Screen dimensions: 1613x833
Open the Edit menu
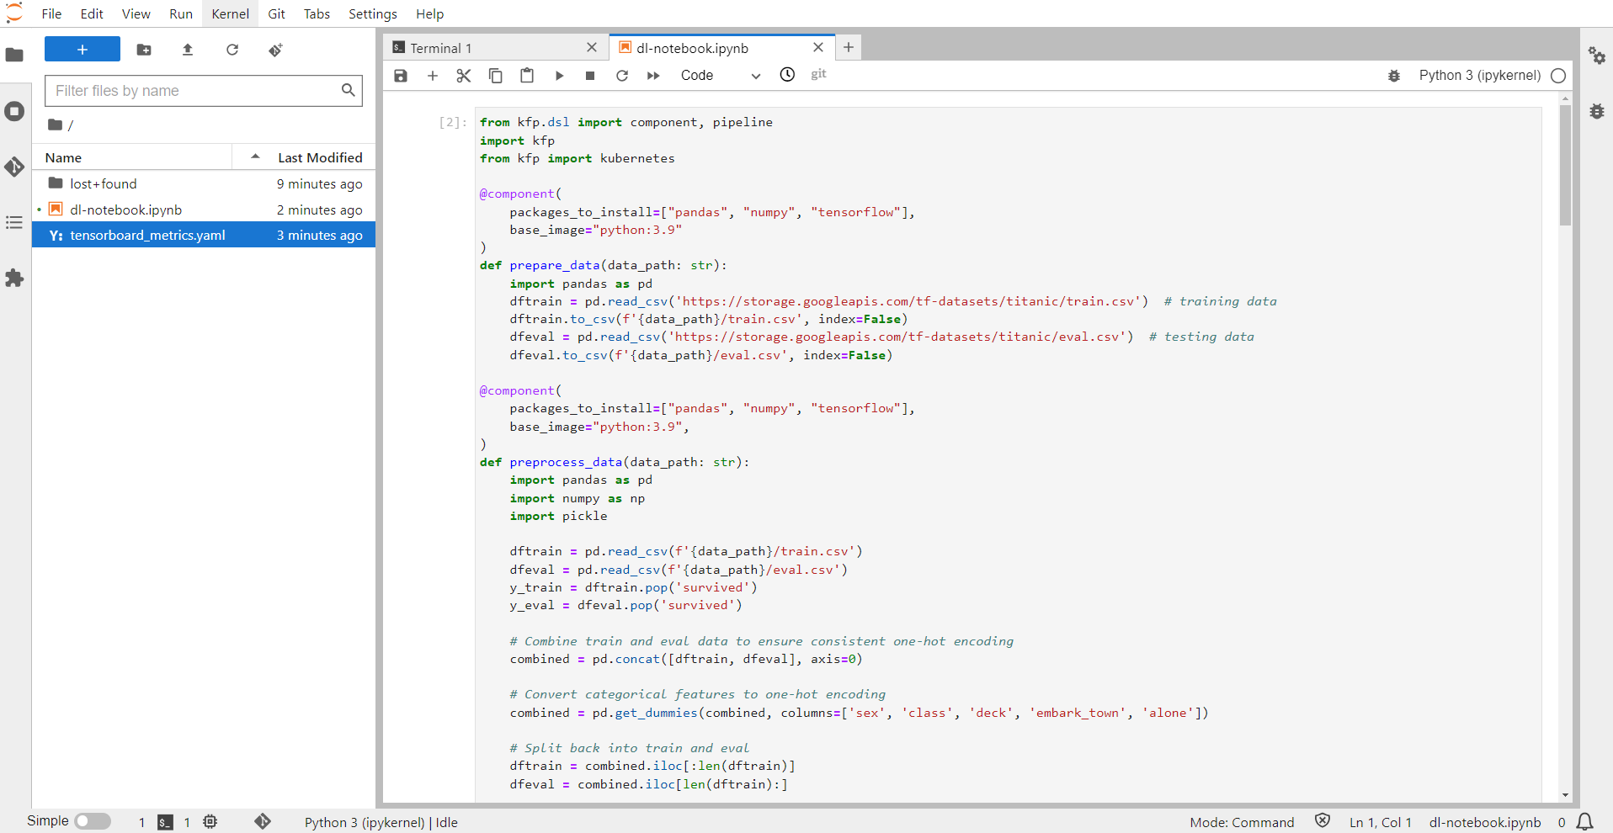tap(92, 13)
